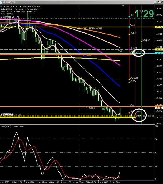Screen dimensions: 164x184
Task: Click the circled WL3 weekly level label
Action: point(138,52)
